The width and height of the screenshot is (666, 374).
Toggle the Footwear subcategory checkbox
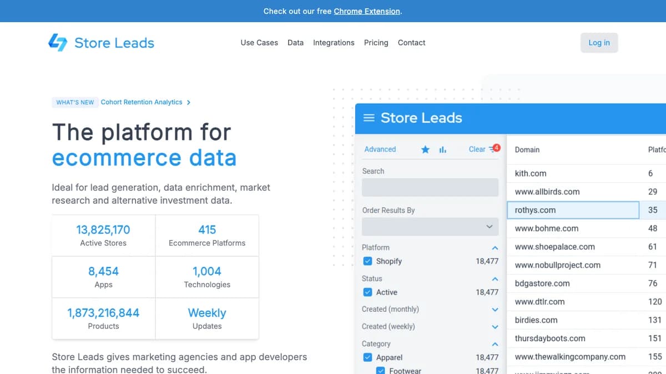pos(380,371)
